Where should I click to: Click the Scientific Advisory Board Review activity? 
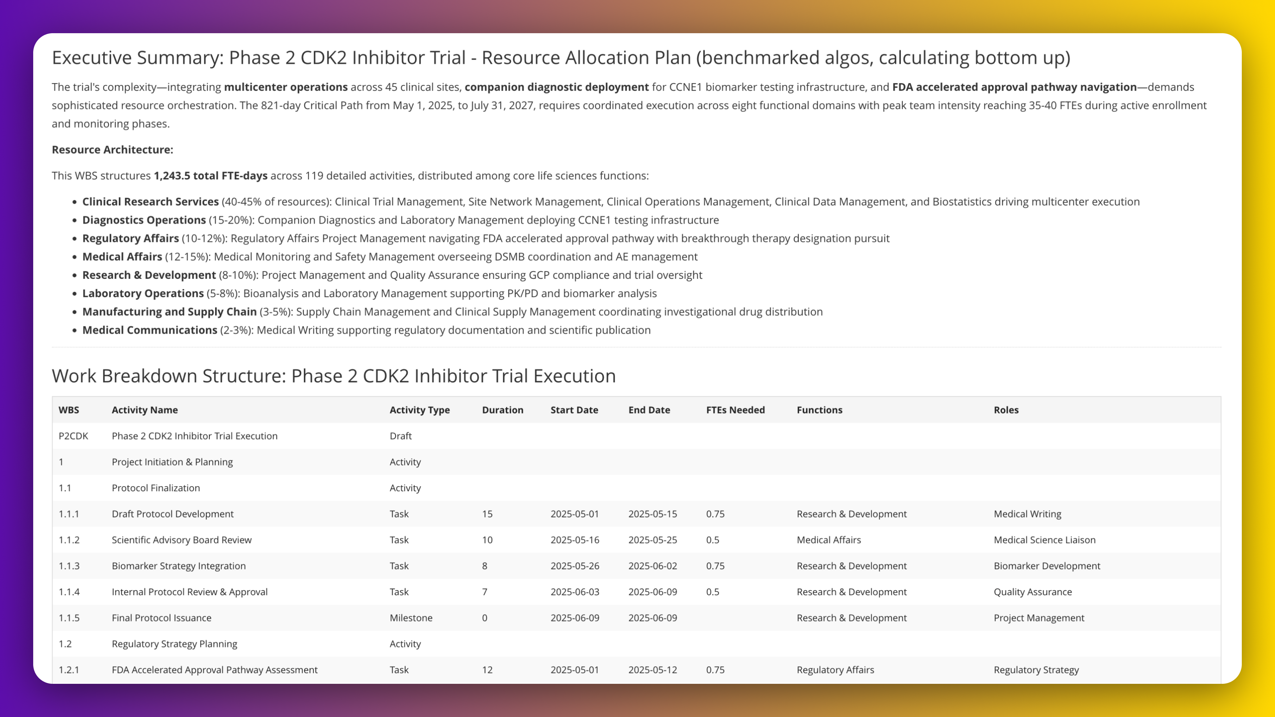pyautogui.click(x=182, y=540)
